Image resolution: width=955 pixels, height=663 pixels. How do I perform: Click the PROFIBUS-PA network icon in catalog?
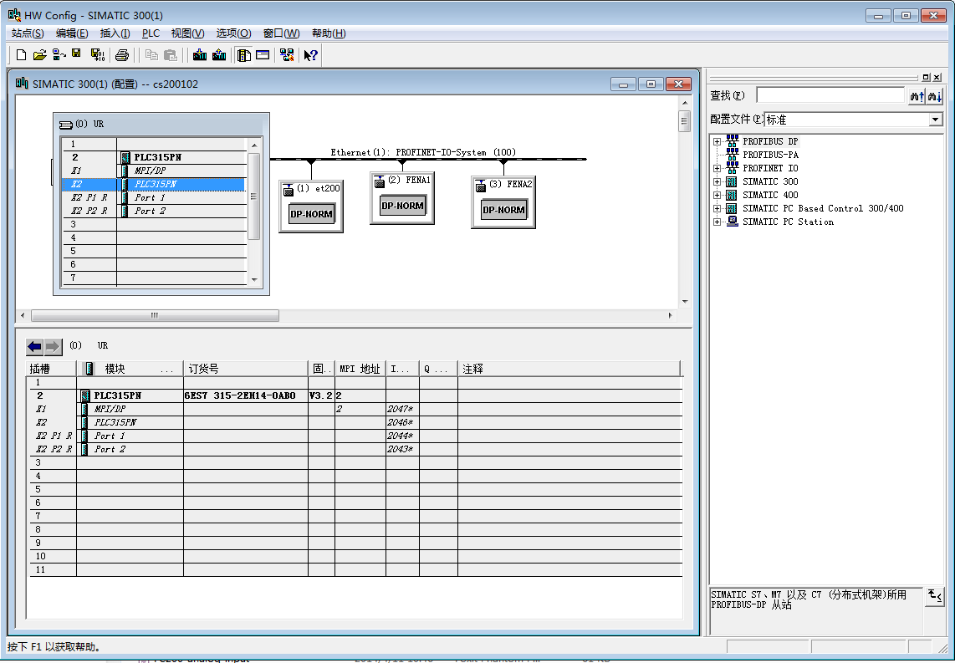click(x=732, y=155)
